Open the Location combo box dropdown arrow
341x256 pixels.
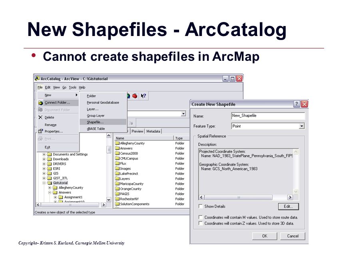[x=183, y=114]
